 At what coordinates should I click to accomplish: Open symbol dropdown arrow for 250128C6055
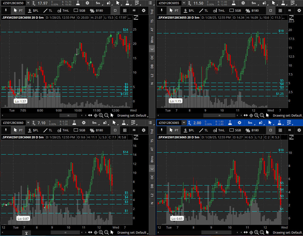tap(184, 3)
